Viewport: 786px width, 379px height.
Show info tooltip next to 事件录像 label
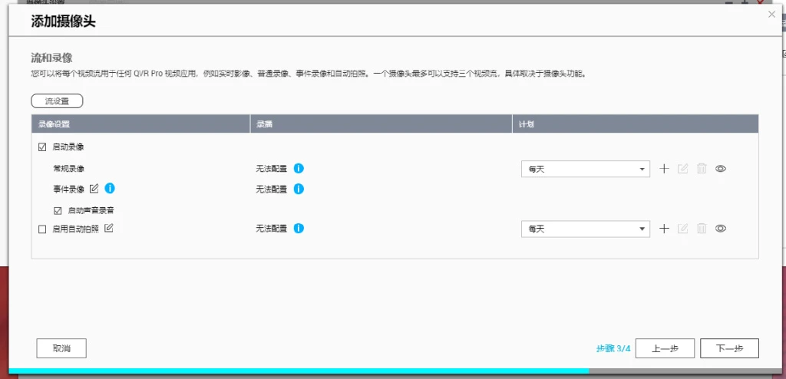click(110, 189)
